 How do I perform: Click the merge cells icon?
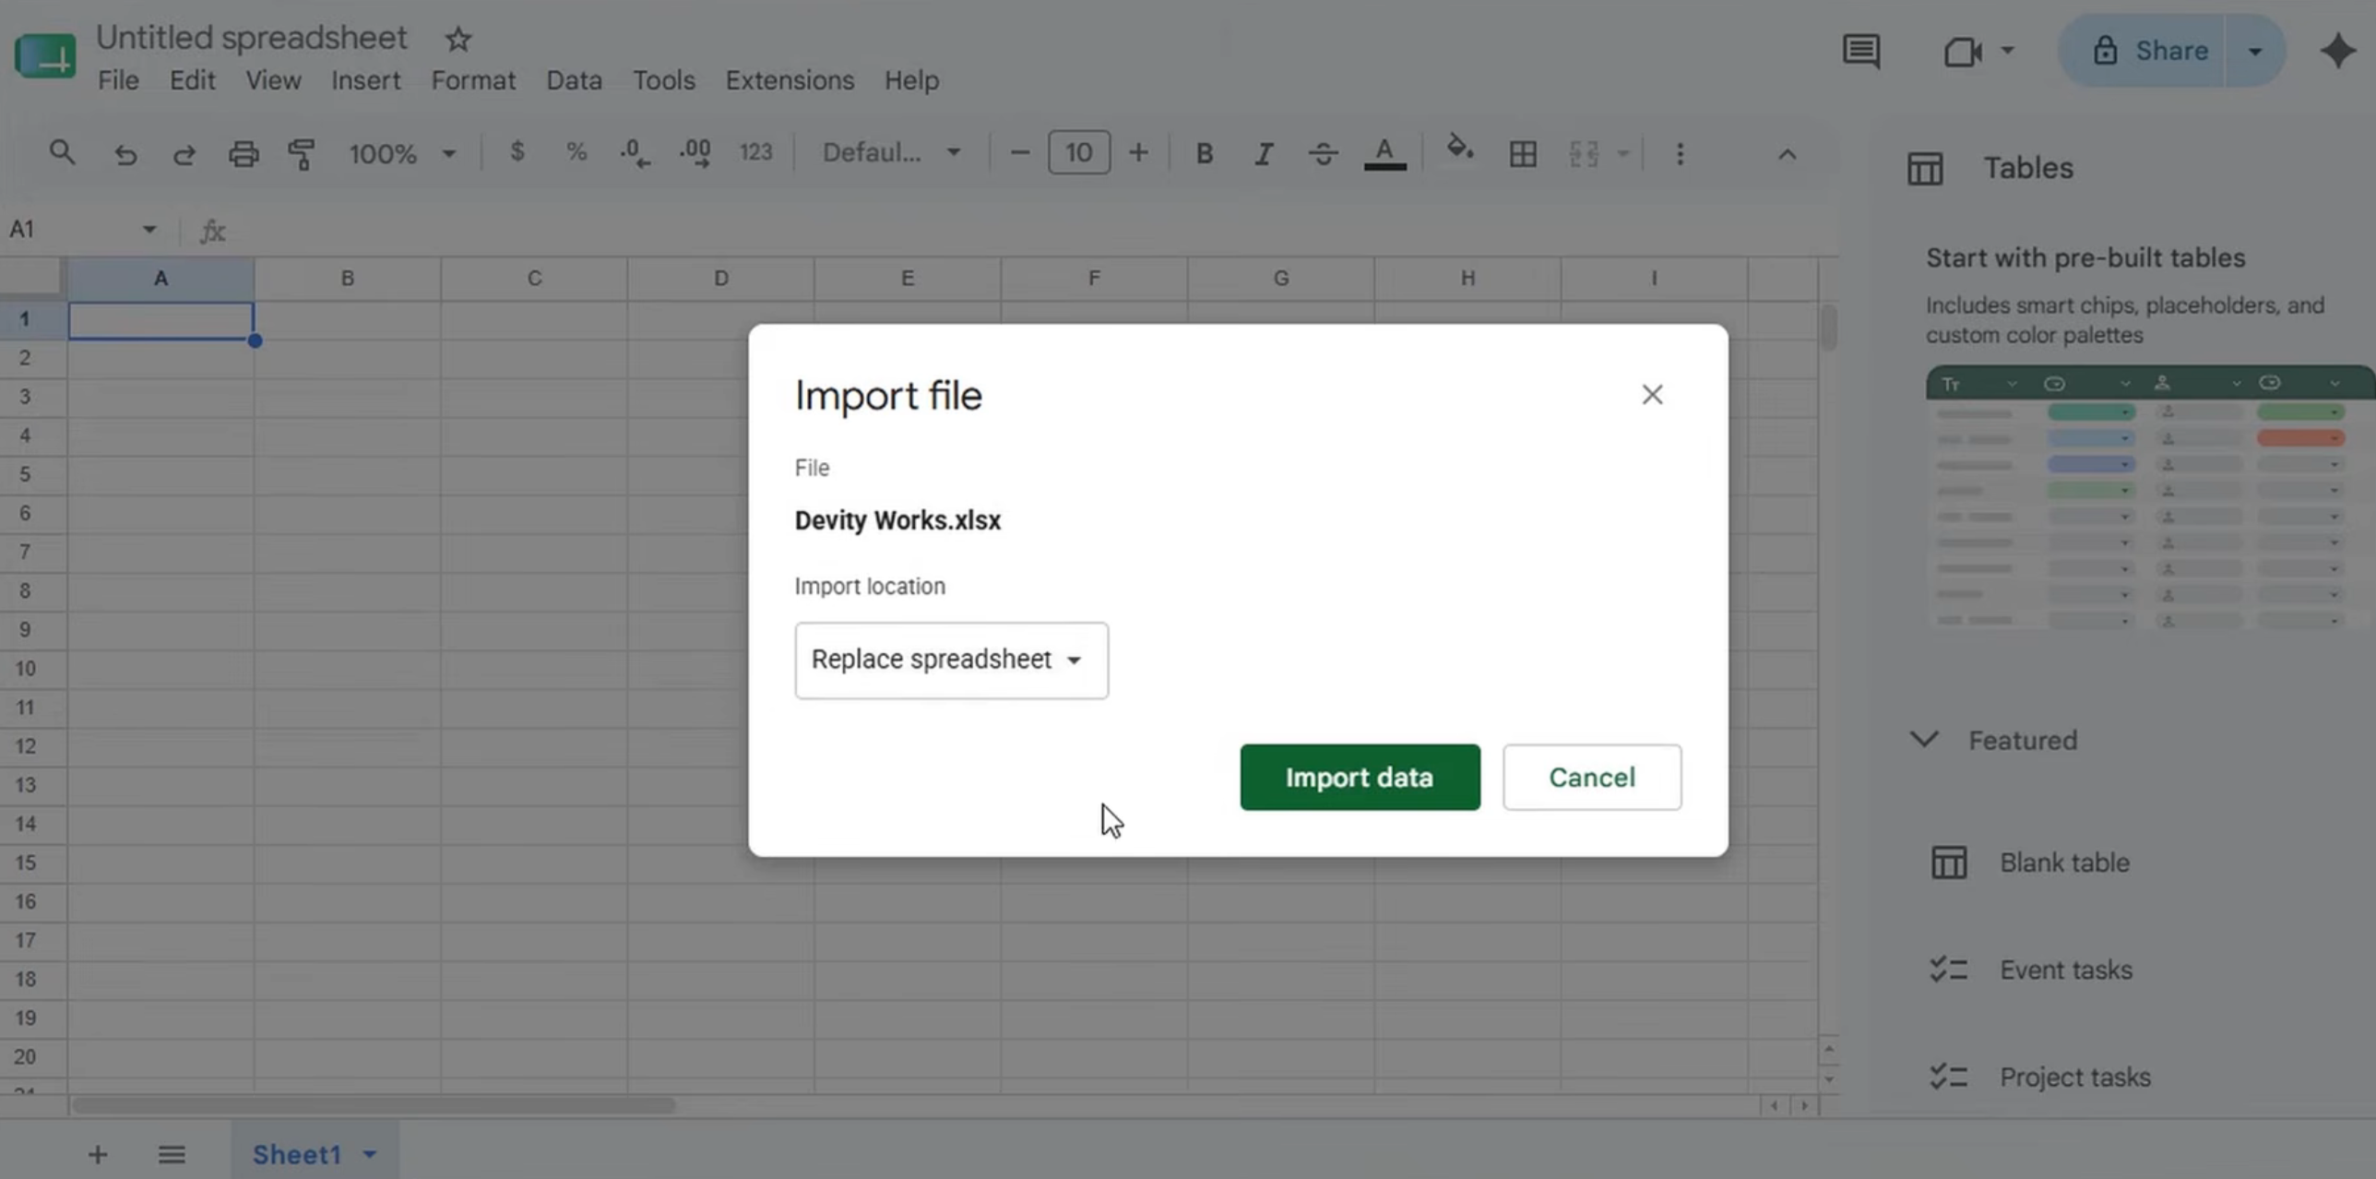[x=1584, y=153]
